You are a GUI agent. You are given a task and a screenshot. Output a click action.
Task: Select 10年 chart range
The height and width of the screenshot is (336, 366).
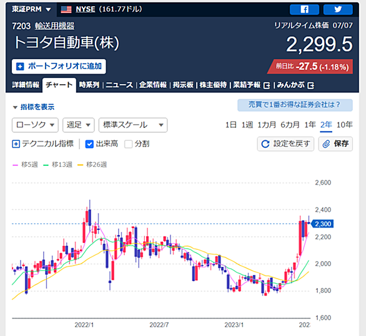click(345, 125)
